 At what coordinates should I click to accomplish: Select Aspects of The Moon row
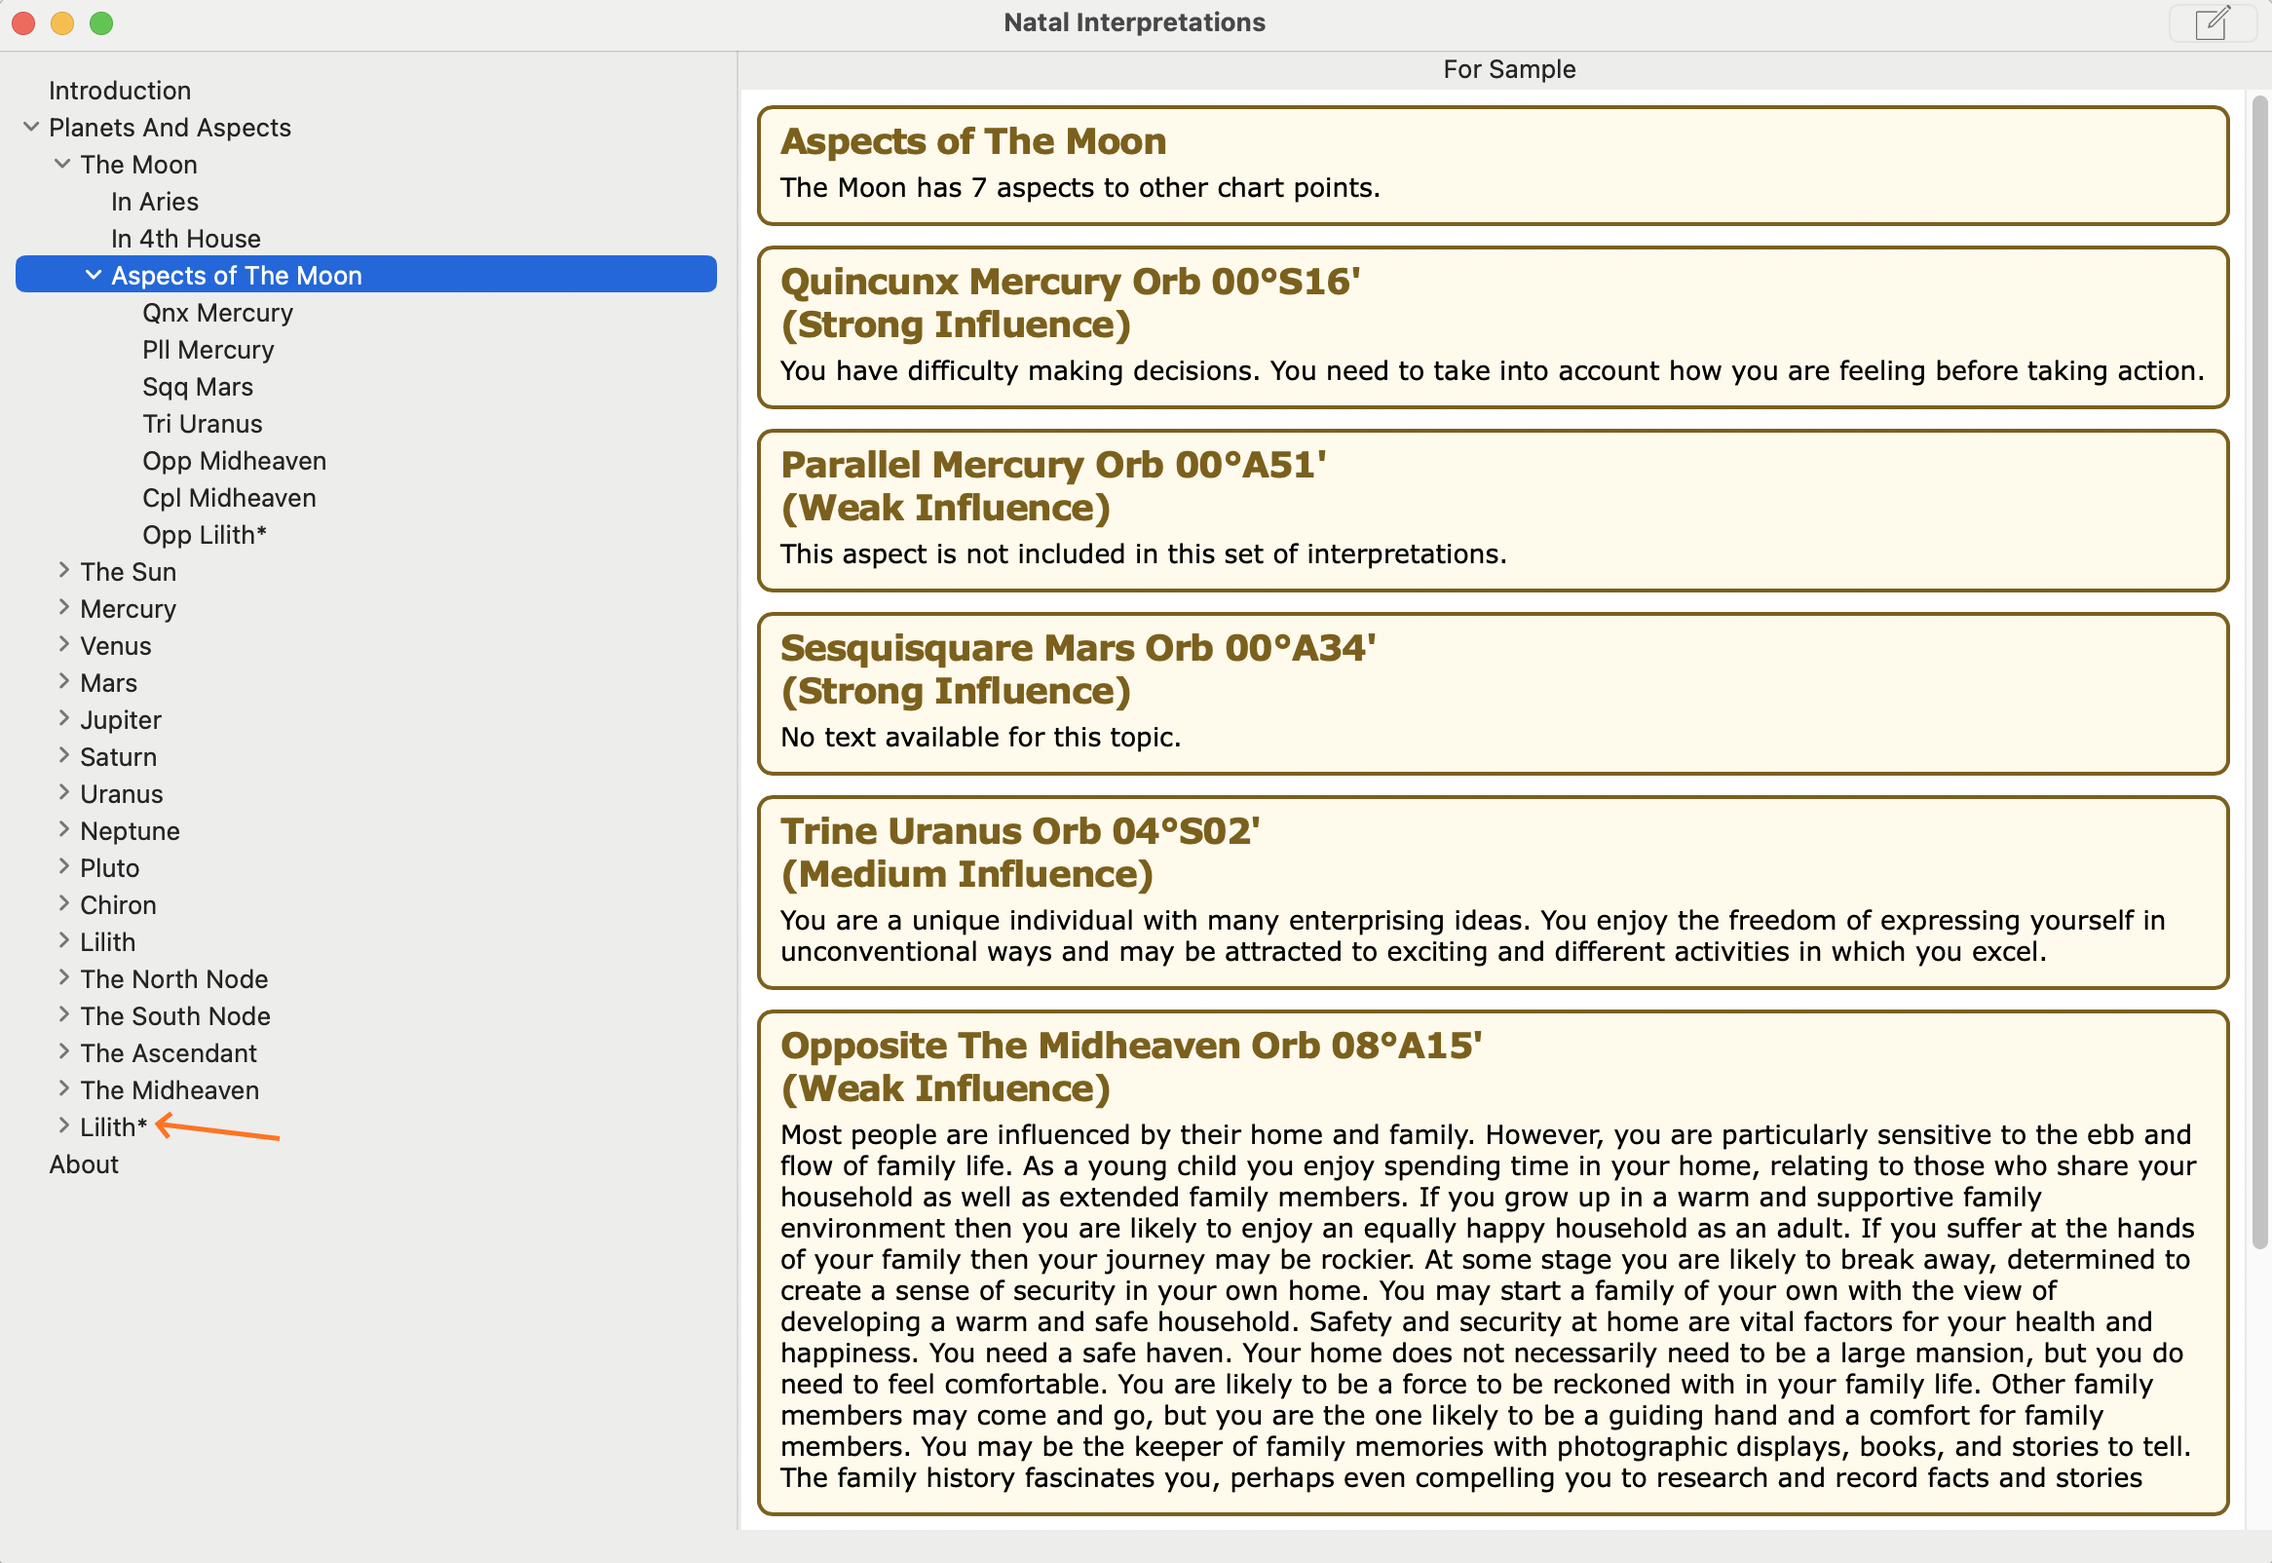coord(366,275)
